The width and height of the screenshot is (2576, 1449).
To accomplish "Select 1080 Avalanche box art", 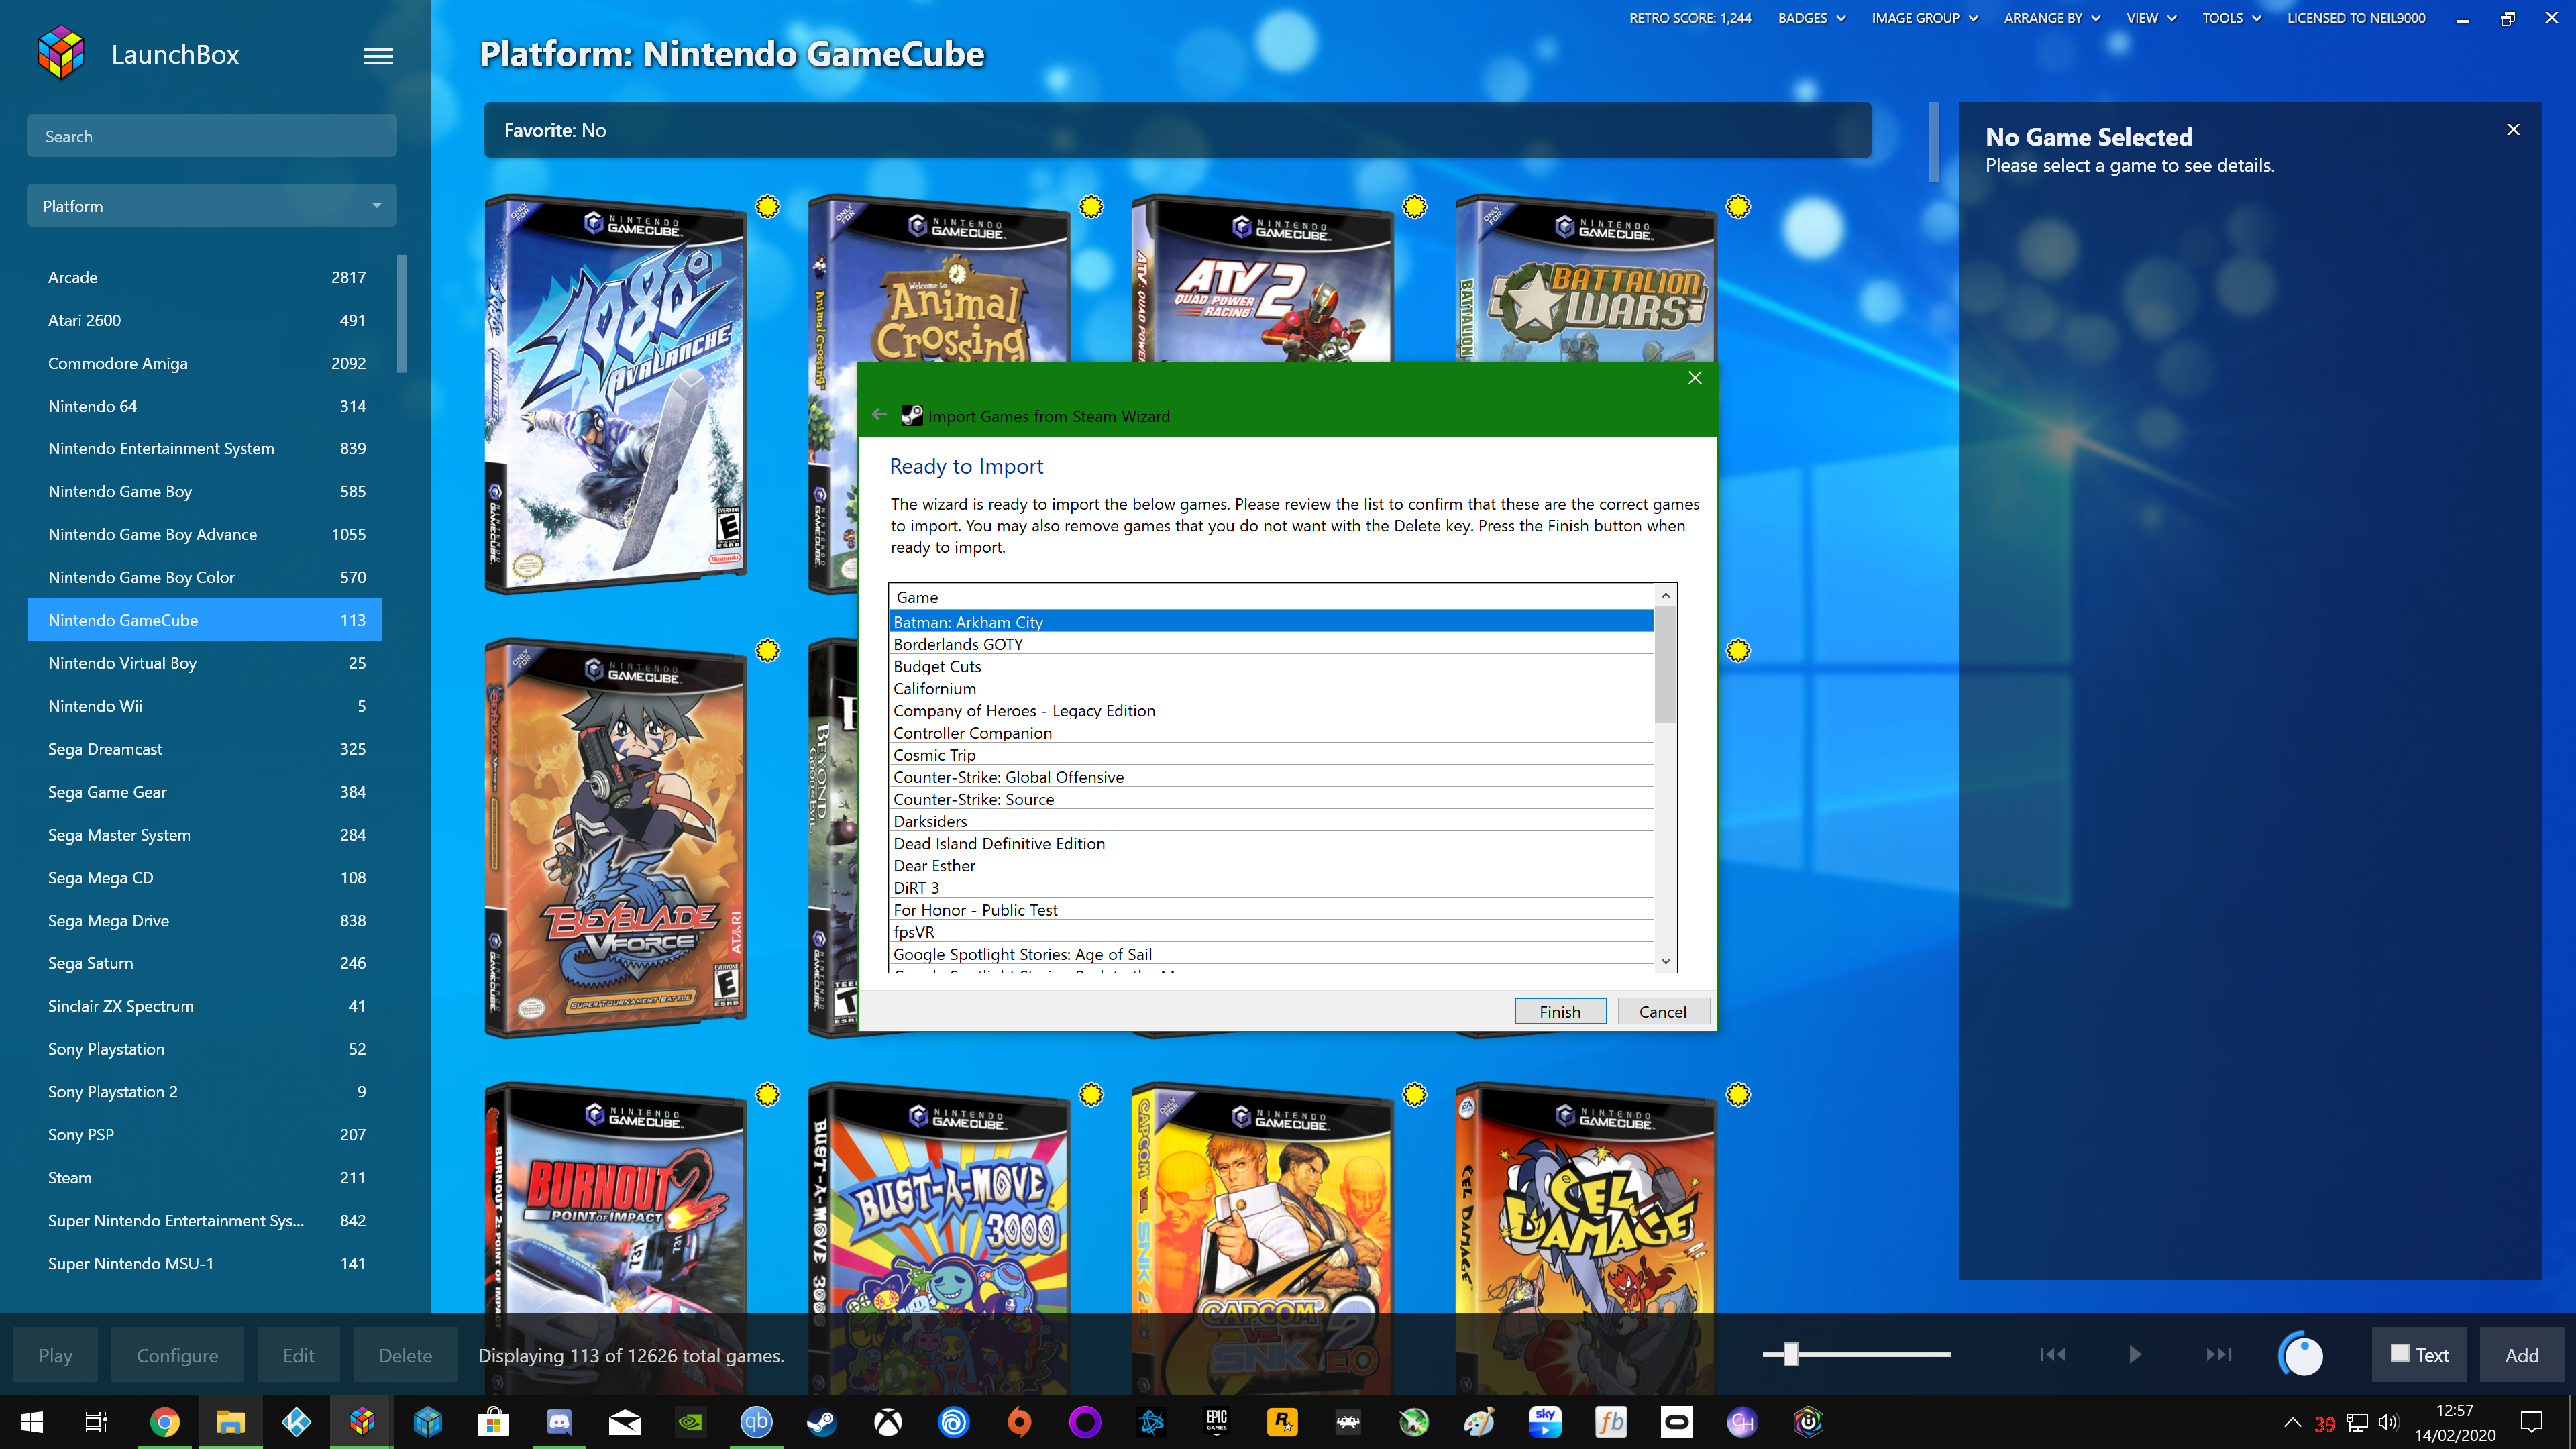I will pyautogui.click(x=616, y=393).
